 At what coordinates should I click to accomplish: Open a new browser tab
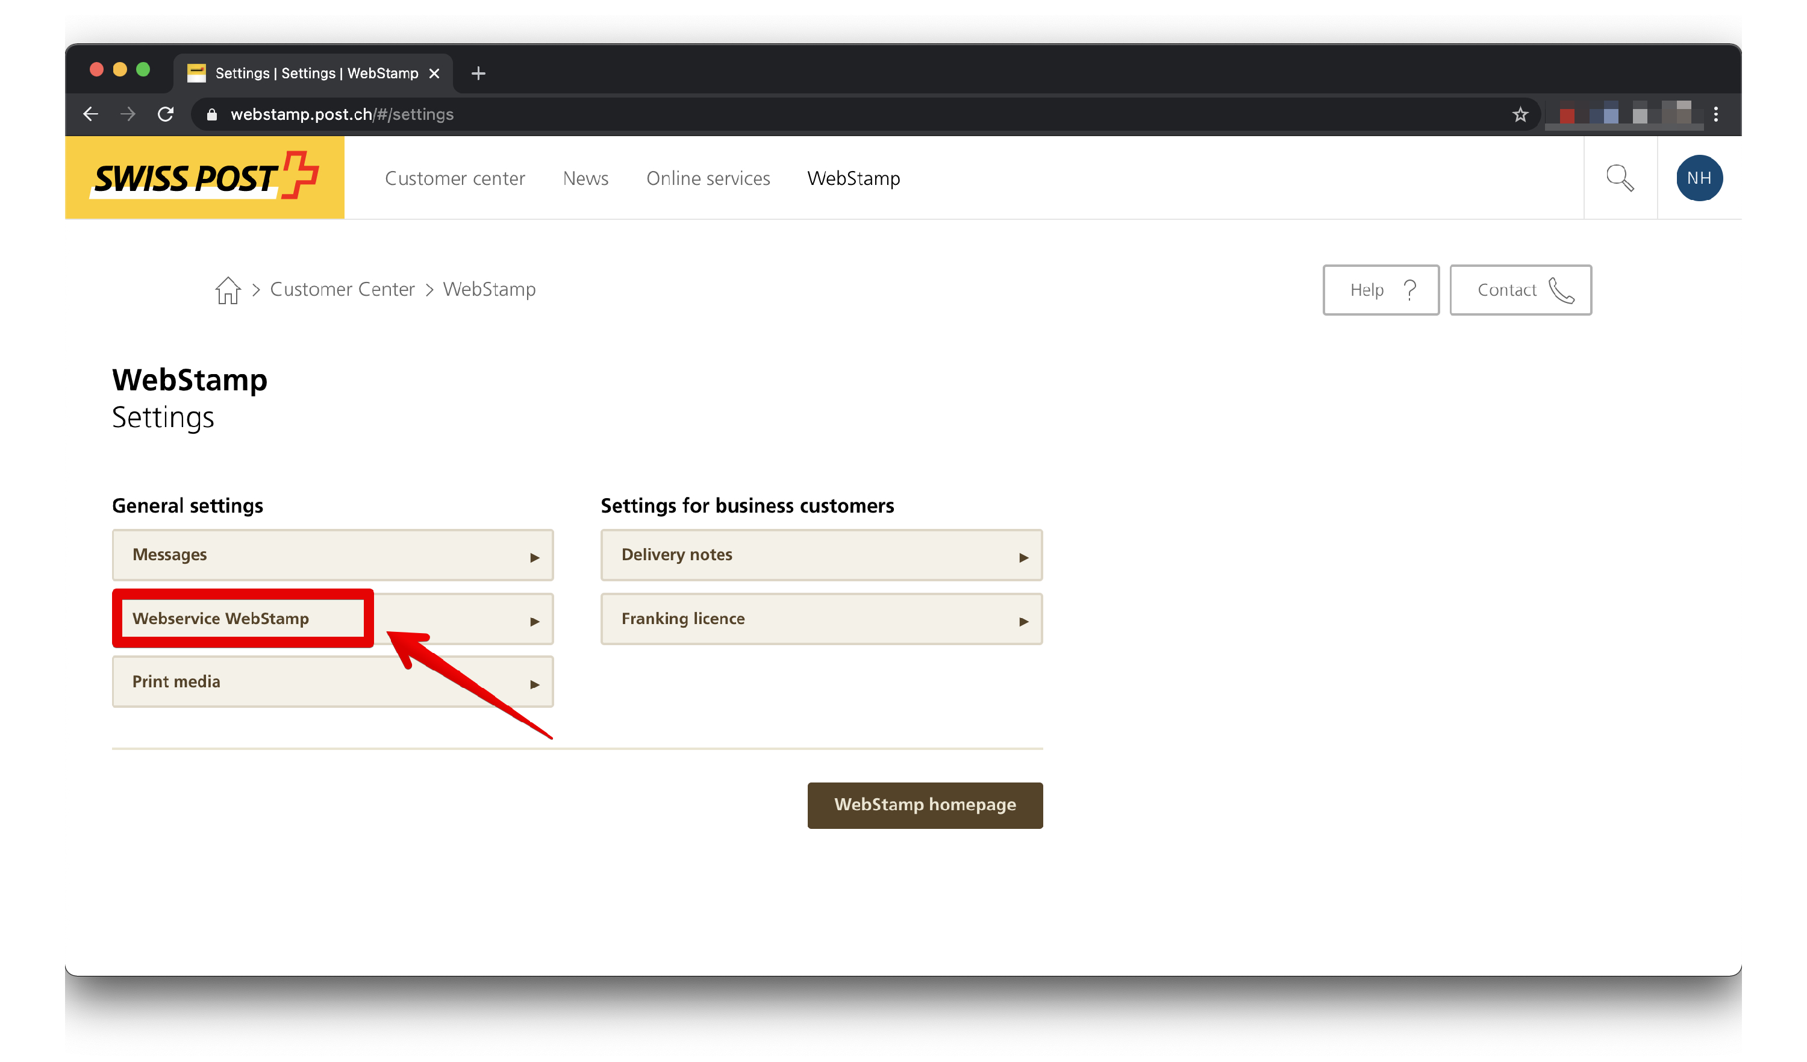pos(478,73)
